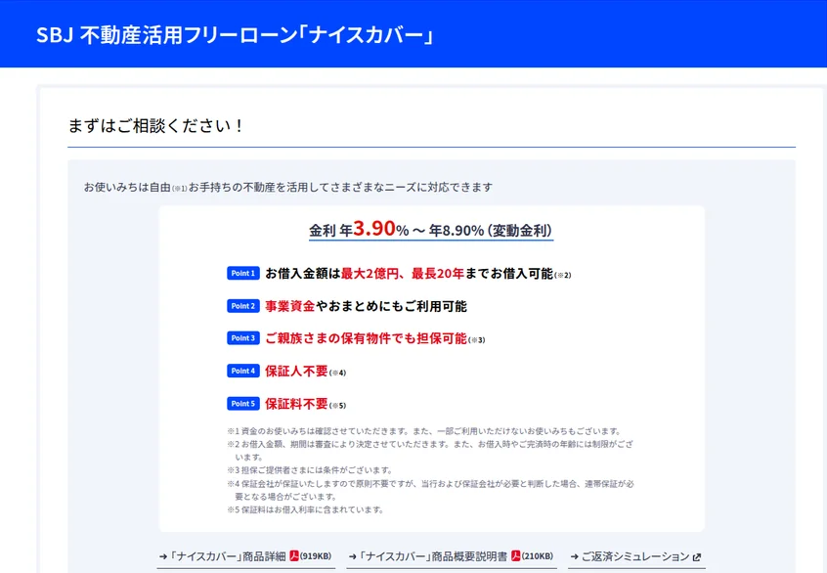Open the ご返済シミュレーション link

point(635,556)
